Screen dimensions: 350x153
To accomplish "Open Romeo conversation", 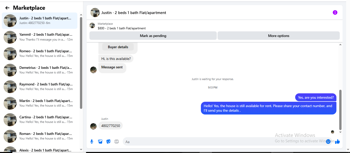I will click(39, 54).
